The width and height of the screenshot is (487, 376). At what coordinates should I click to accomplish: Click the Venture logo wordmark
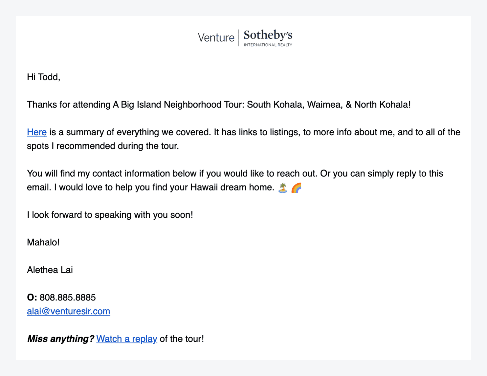(216, 38)
